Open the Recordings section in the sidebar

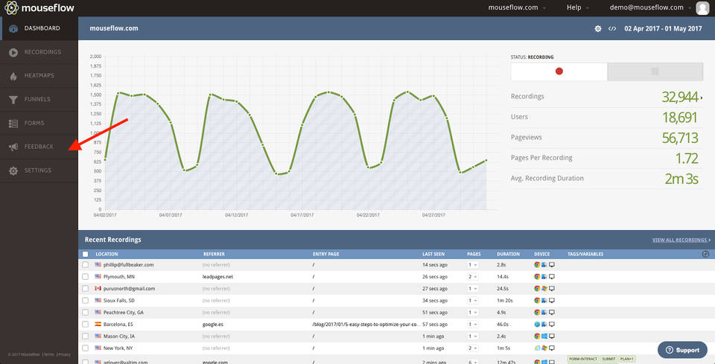tap(42, 52)
